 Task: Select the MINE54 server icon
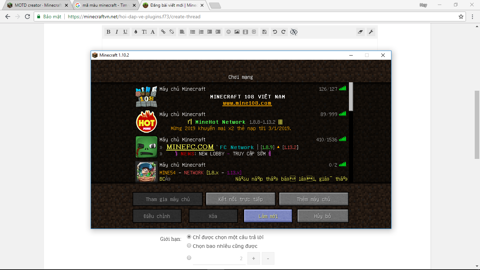(x=147, y=172)
